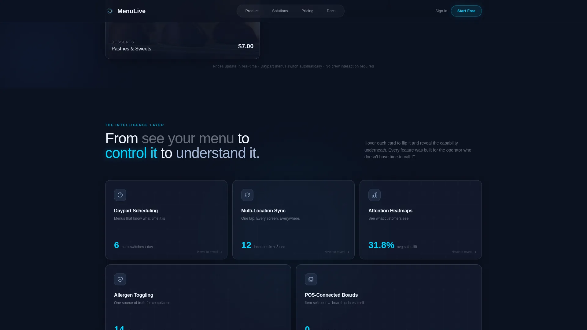Image resolution: width=587 pixels, height=330 pixels.
Task: Click "No crew interaction required" caption
Action: 350,66
